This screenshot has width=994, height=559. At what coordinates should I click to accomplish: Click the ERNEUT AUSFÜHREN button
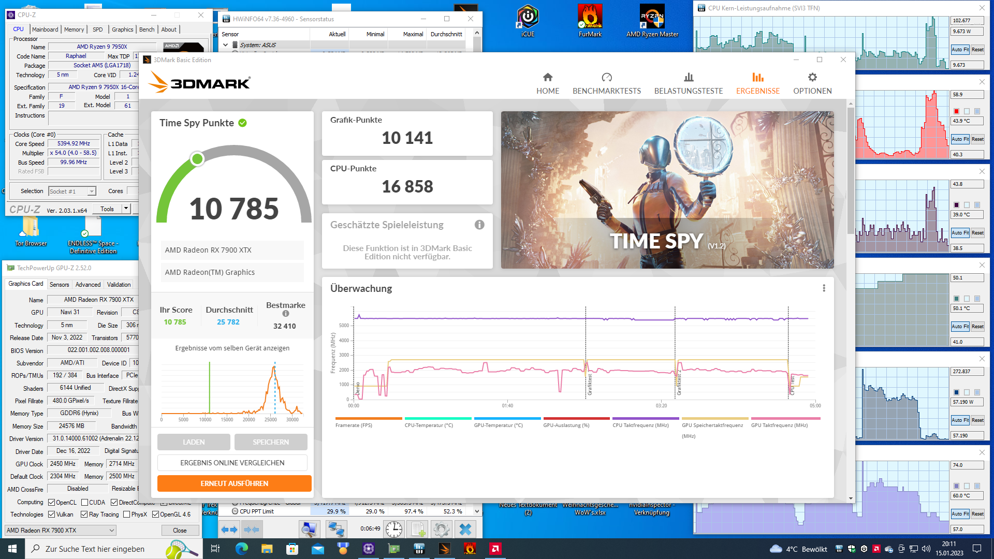click(x=234, y=483)
